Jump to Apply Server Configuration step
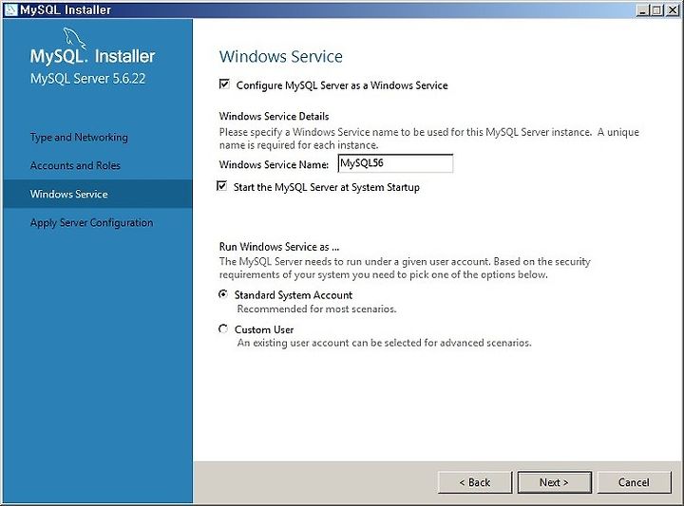Image resolution: width=684 pixels, height=506 pixels. [91, 223]
